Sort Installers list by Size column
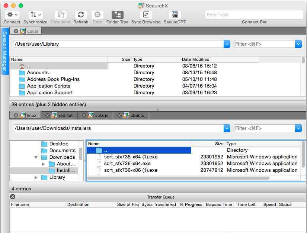 208,144
